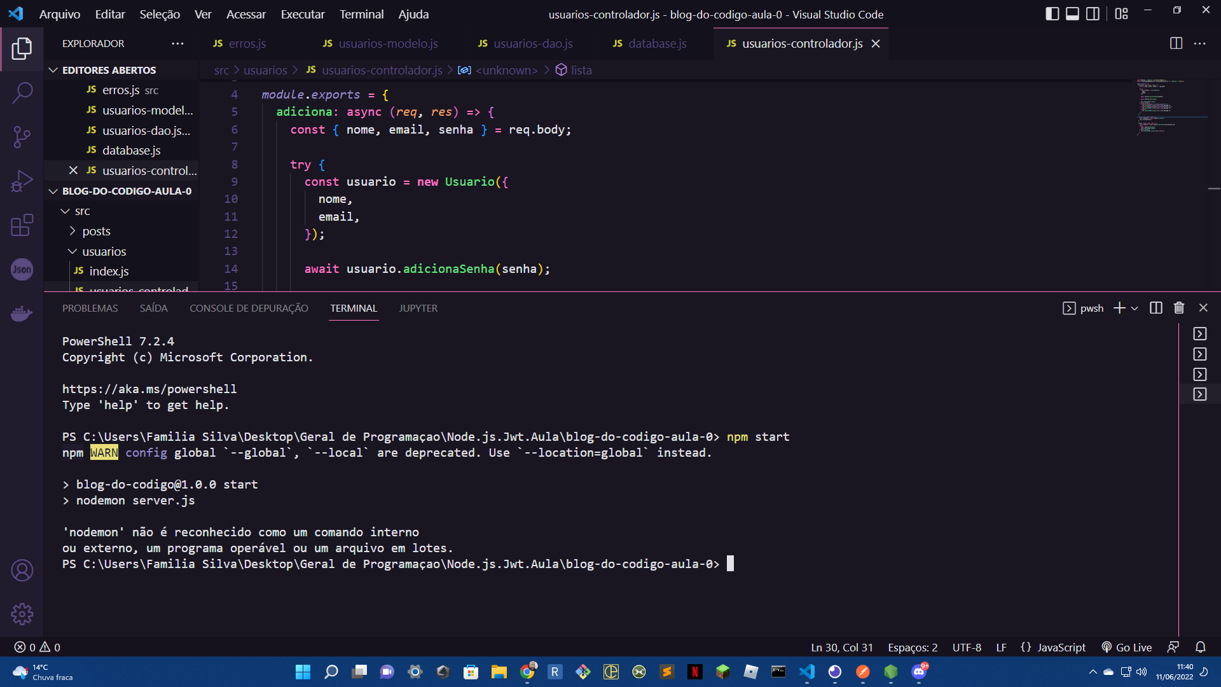Split the editor to the right

[1176, 43]
